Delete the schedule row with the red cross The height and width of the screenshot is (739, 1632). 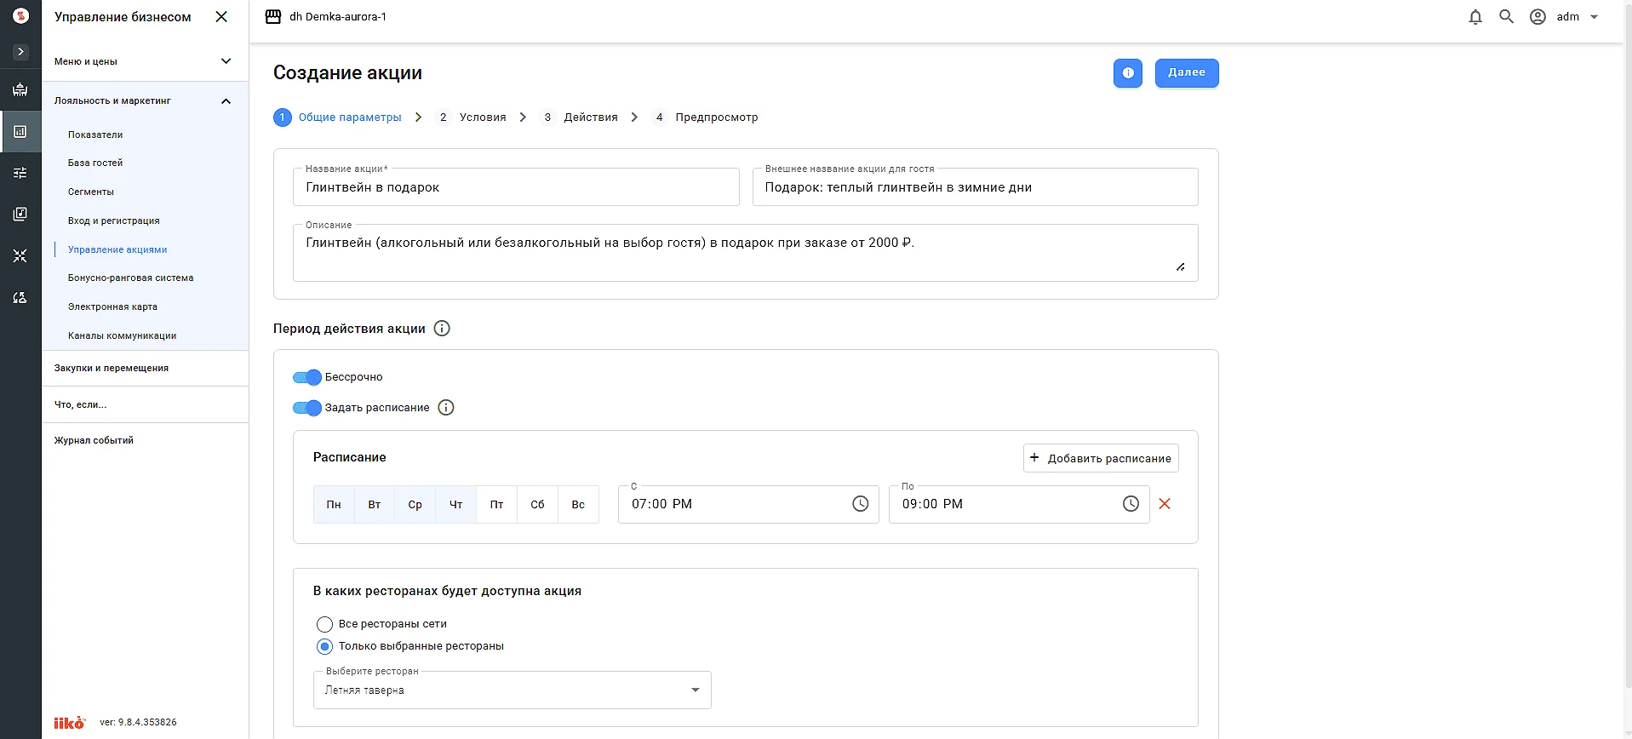(x=1165, y=504)
